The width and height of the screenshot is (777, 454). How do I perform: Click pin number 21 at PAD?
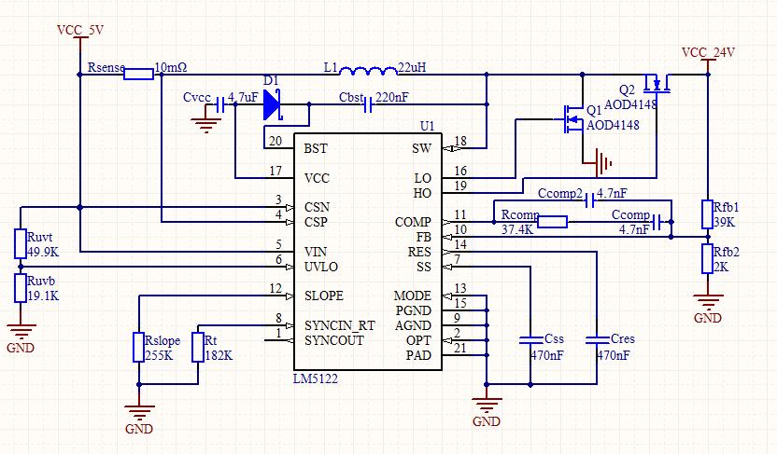pos(460,348)
